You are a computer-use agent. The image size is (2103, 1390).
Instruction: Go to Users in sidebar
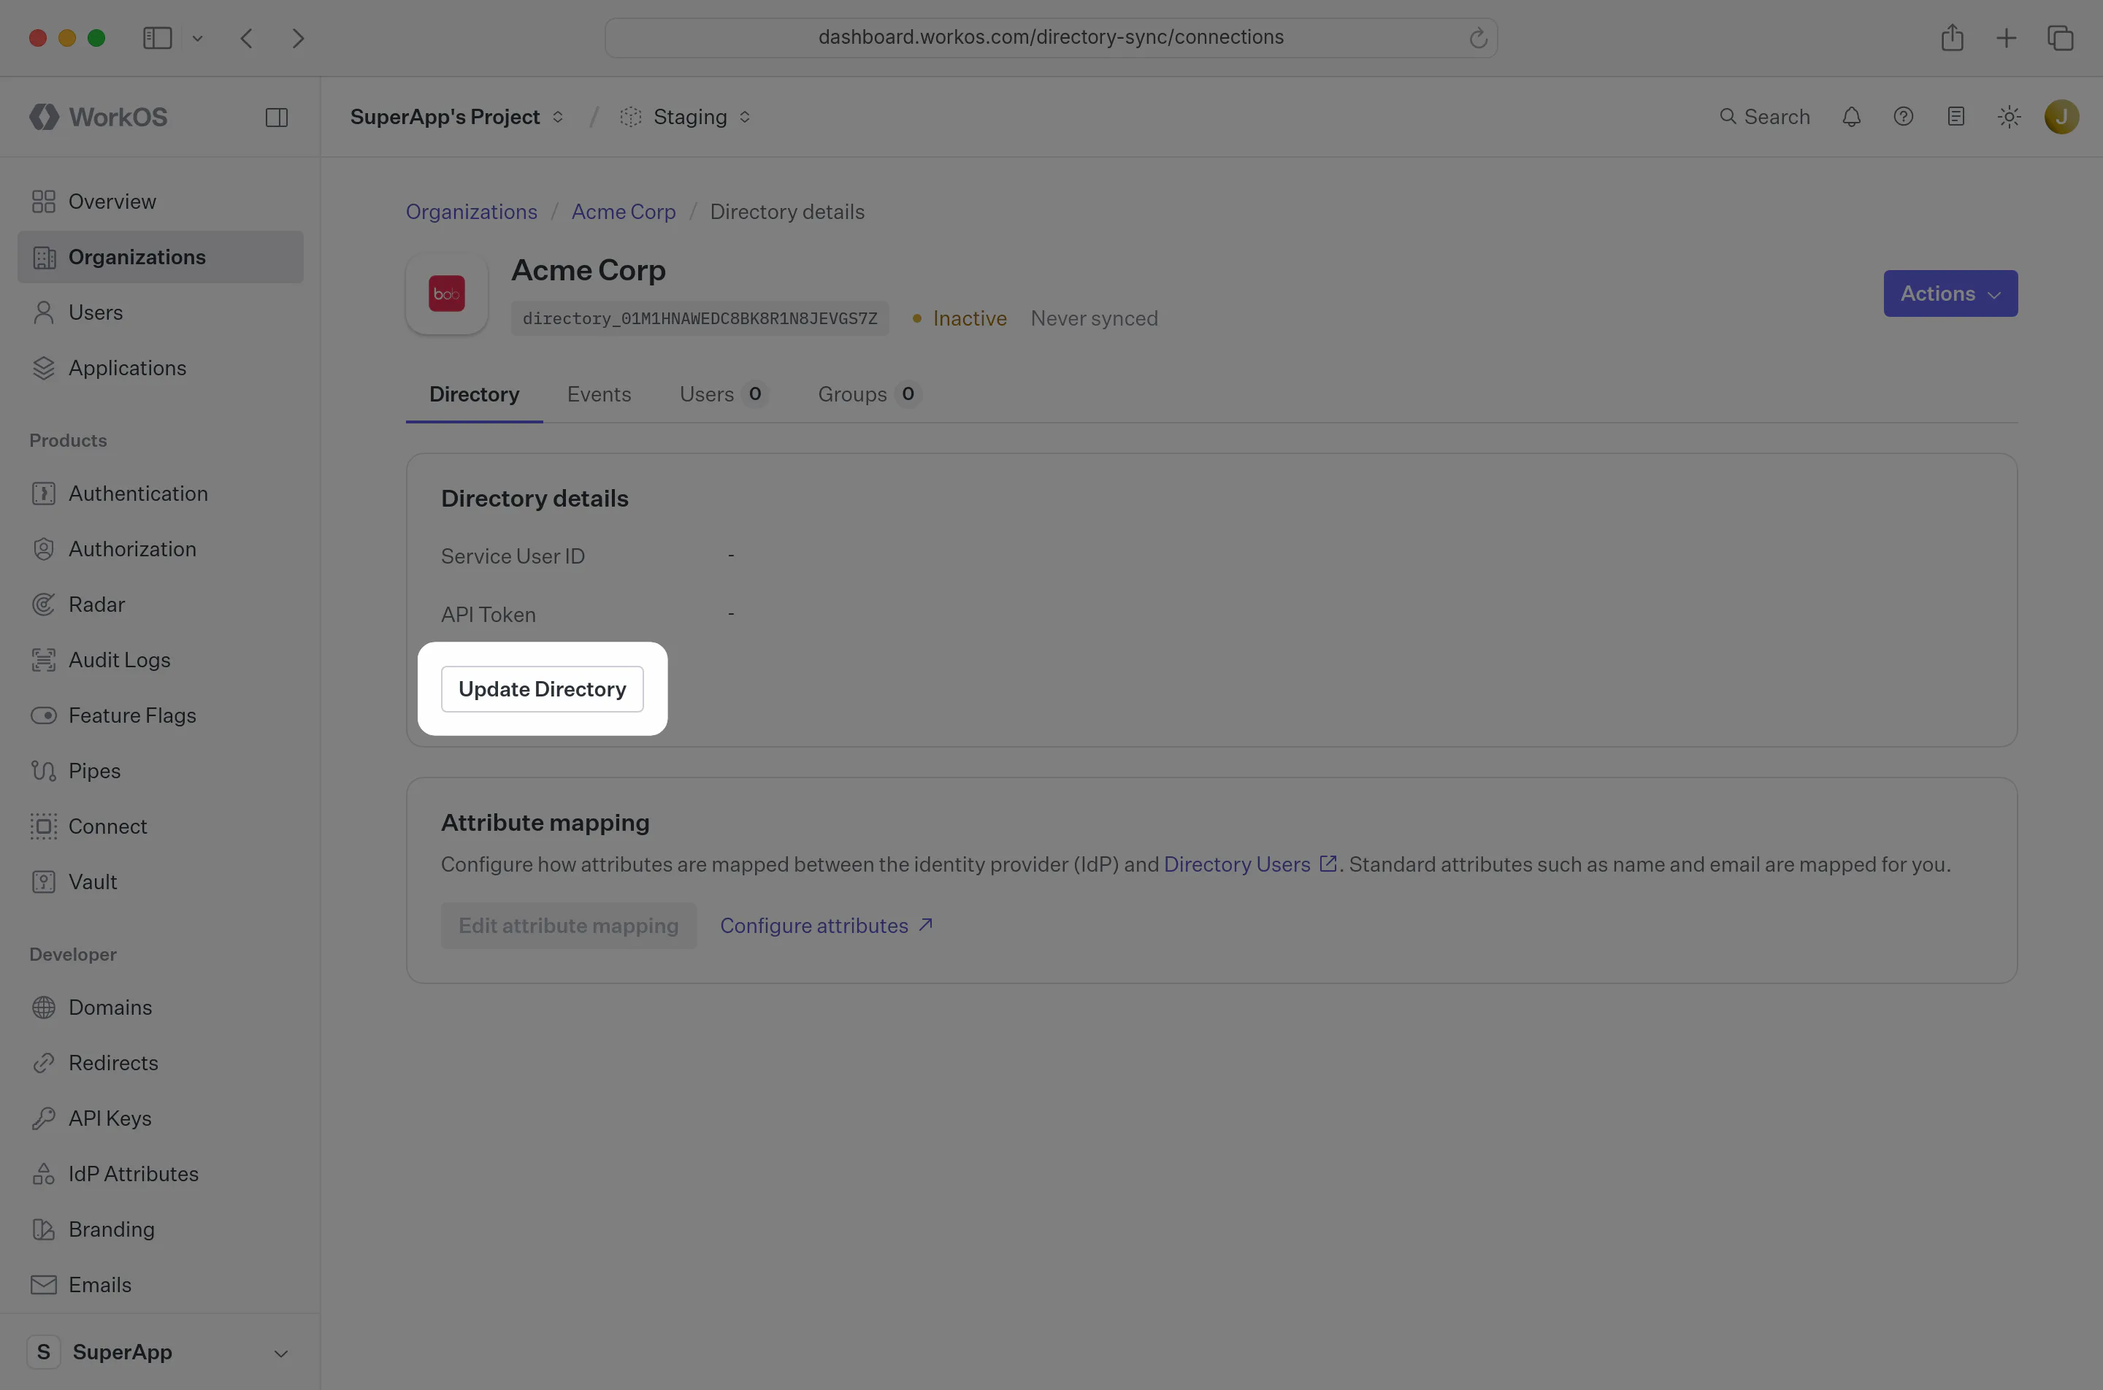pyautogui.click(x=161, y=312)
